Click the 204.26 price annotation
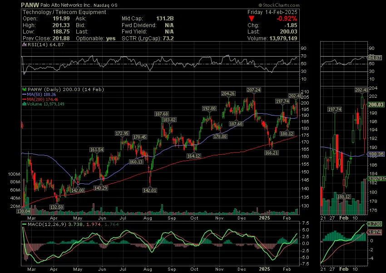Screen dimensions: 386x273 pos(228,94)
